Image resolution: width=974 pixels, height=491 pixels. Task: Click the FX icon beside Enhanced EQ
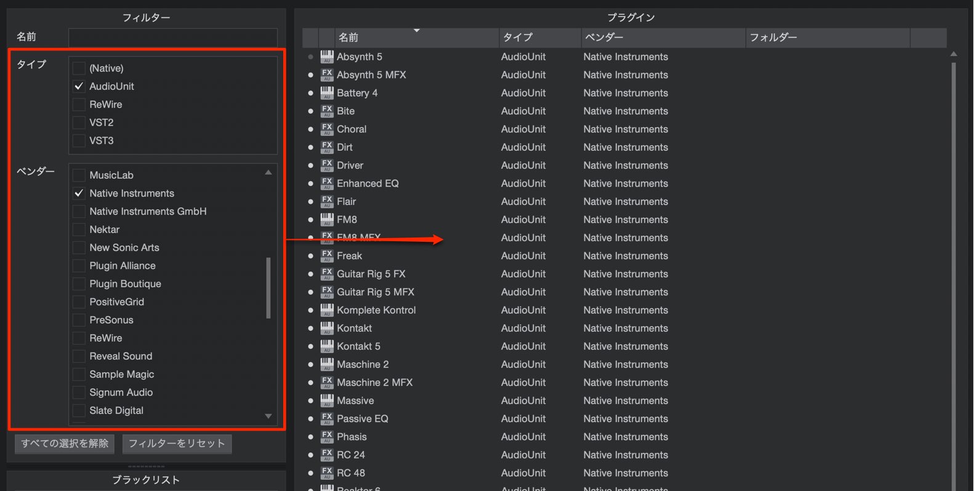click(x=327, y=183)
